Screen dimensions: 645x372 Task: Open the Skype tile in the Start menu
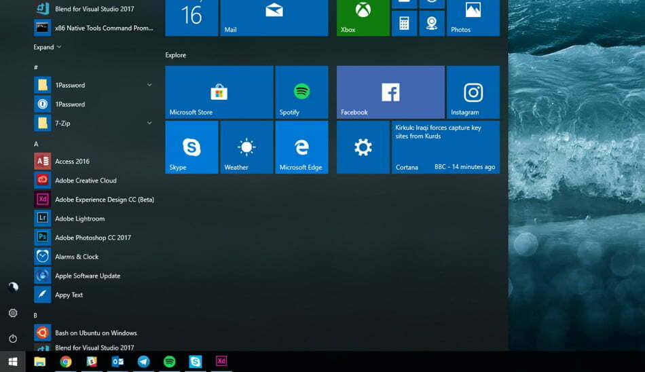coord(191,147)
